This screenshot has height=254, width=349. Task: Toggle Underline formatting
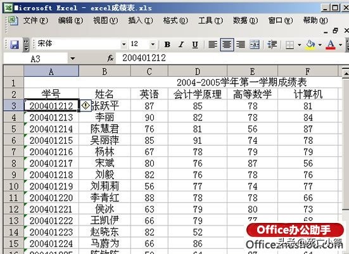(195, 44)
